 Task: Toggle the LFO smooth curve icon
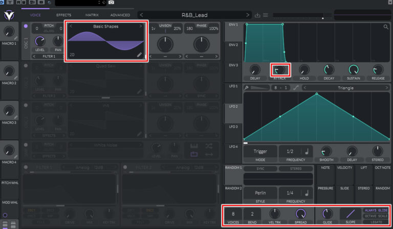(x=296, y=88)
